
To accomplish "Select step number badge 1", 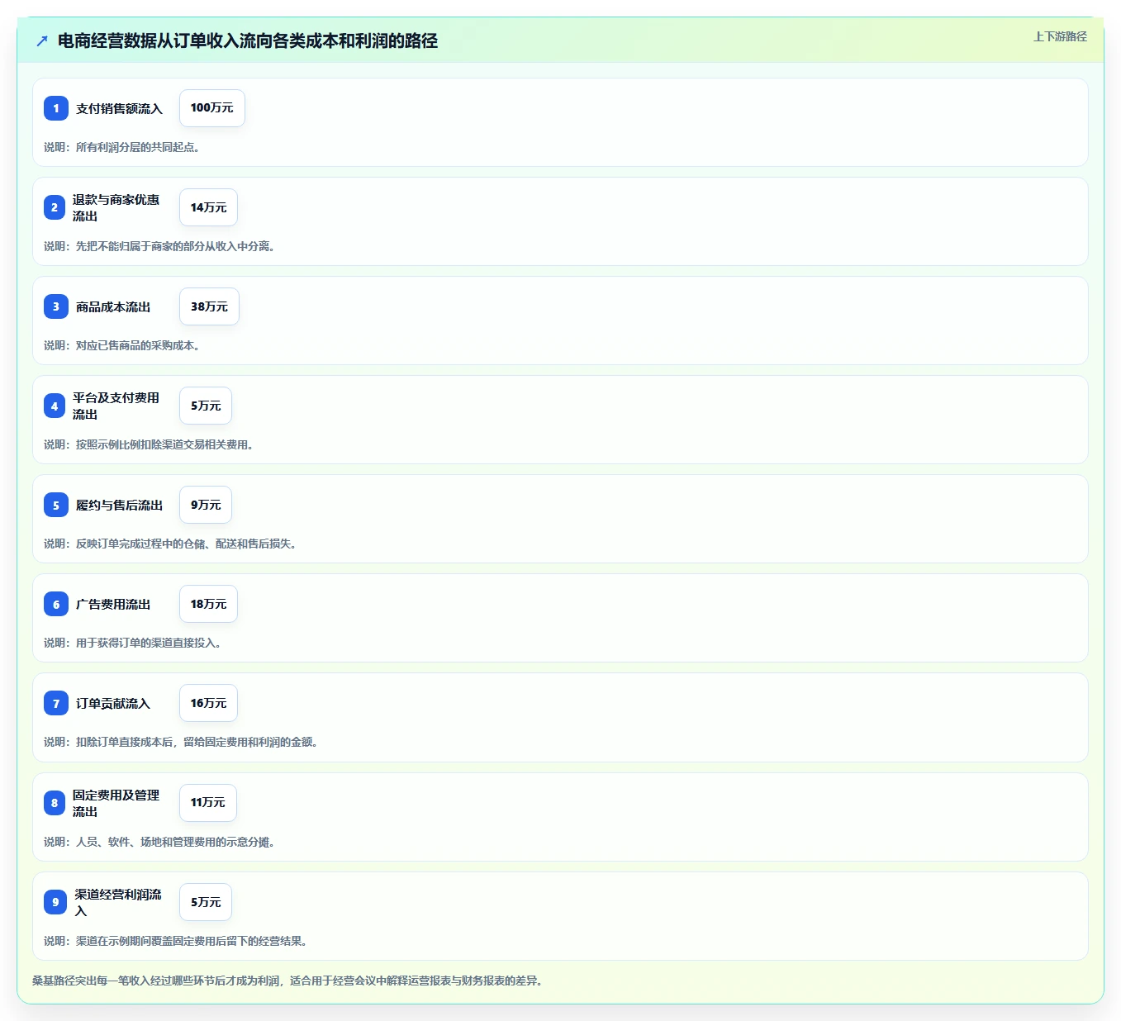I will (x=56, y=108).
